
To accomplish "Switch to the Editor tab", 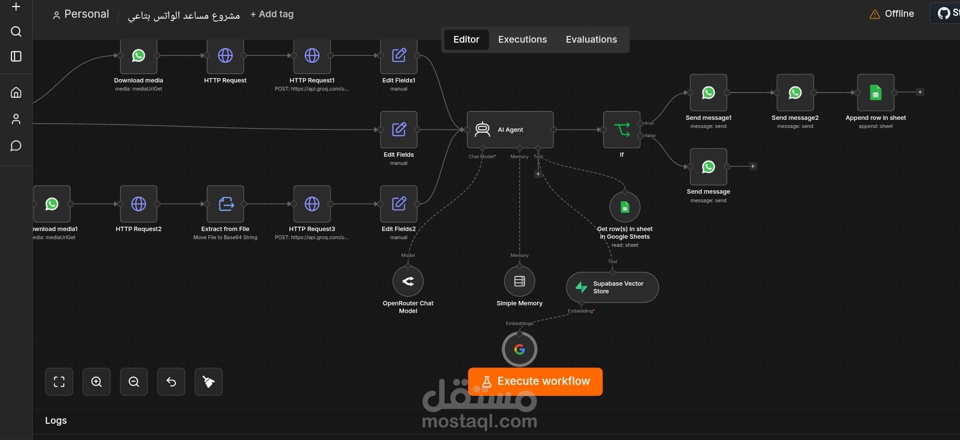I will (x=466, y=39).
